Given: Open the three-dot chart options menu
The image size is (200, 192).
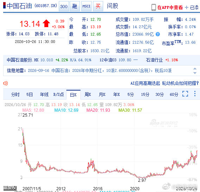Looking at the screenshot, I should coord(195,94).
